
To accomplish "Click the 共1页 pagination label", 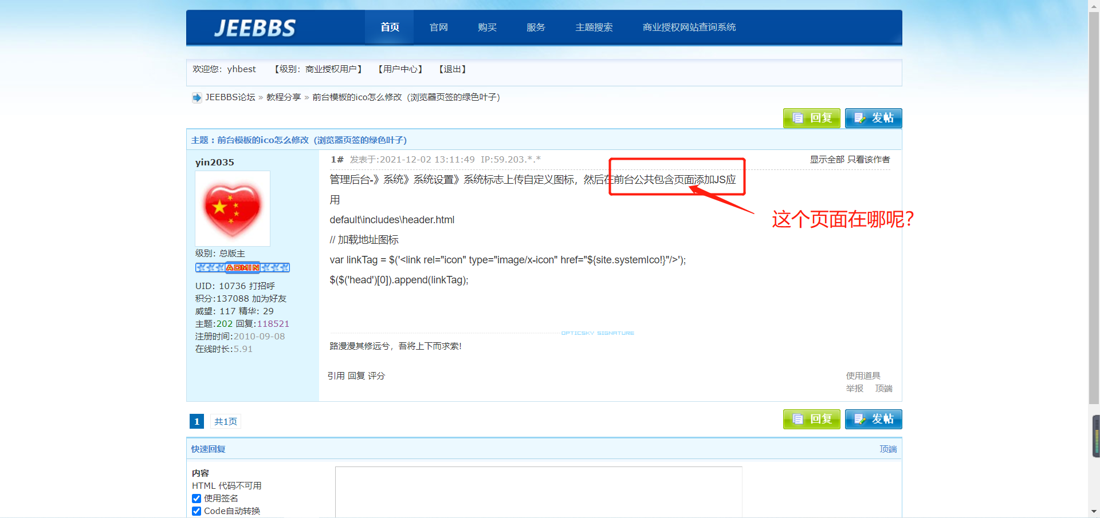I will point(226,421).
